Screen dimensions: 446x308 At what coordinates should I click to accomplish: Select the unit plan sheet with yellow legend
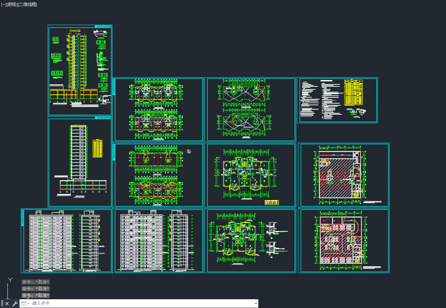250,175
